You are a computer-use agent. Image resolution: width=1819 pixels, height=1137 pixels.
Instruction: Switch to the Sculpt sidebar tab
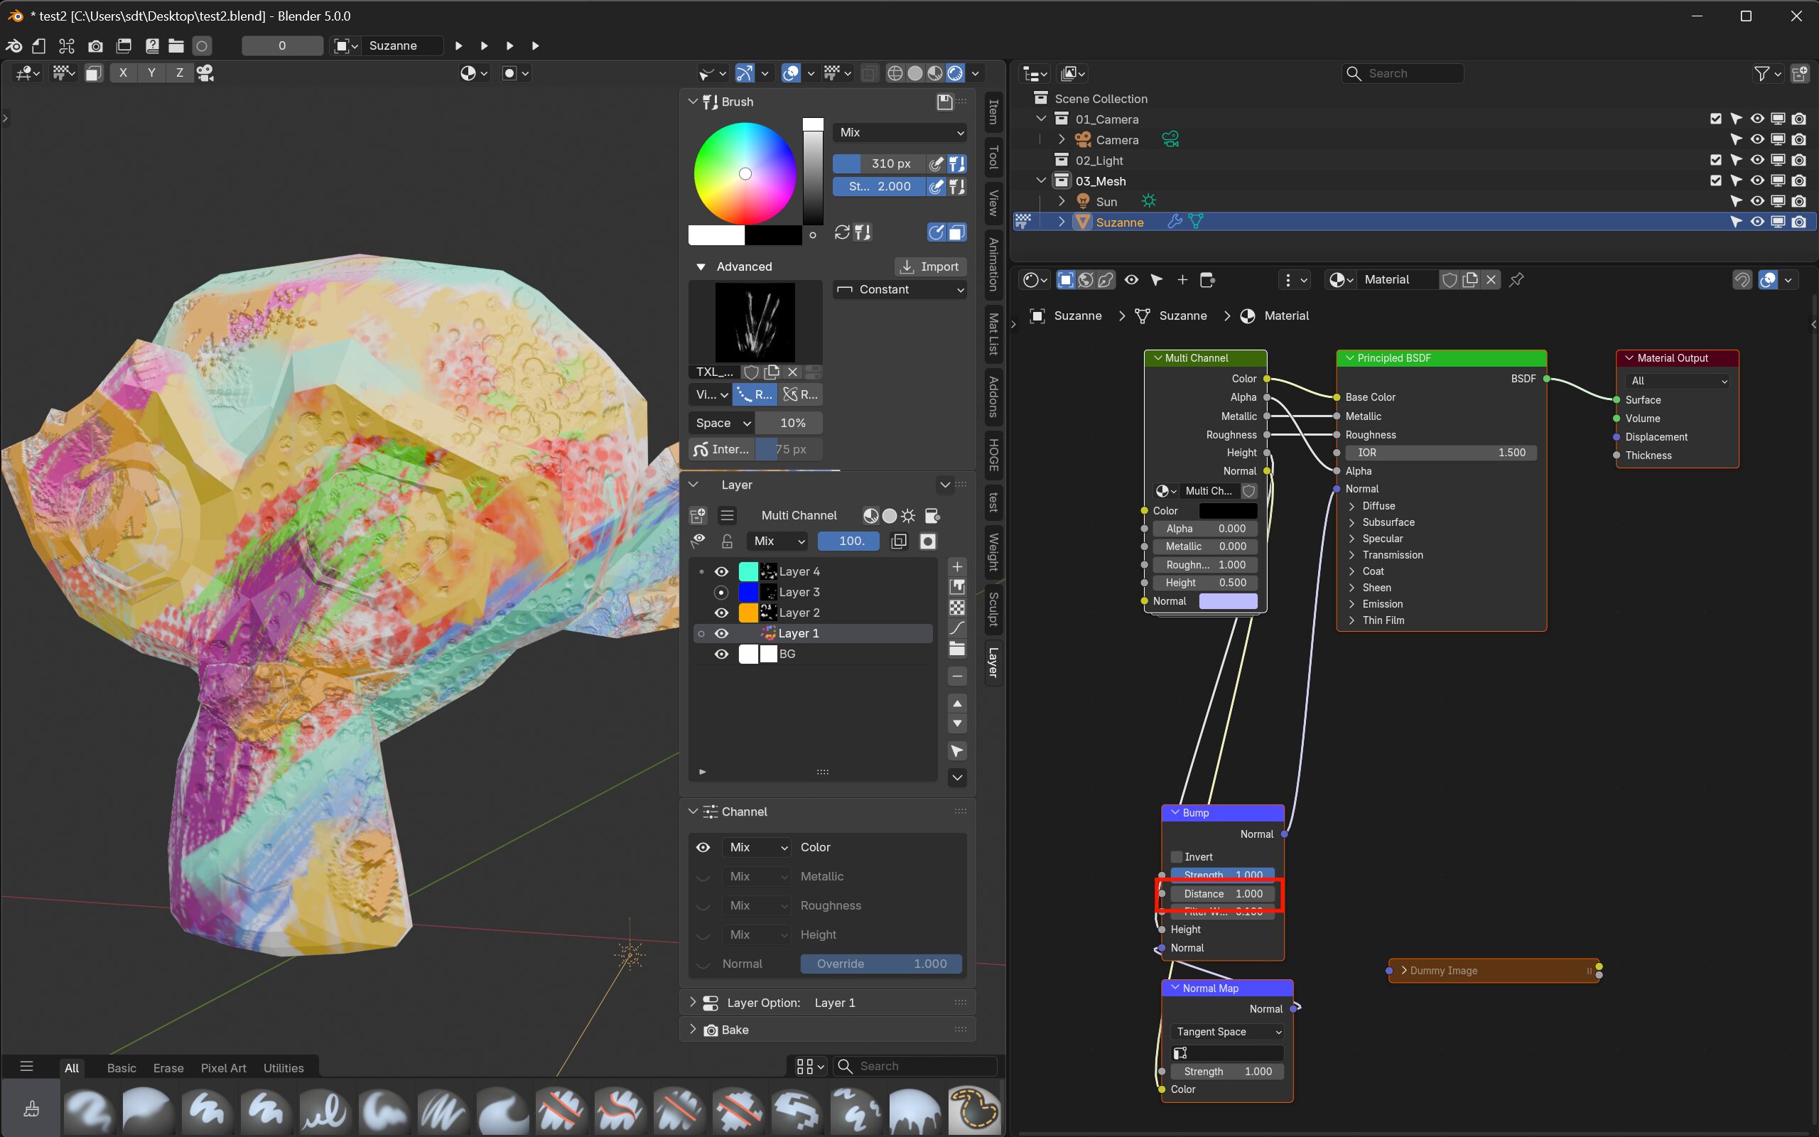point(993,609)
